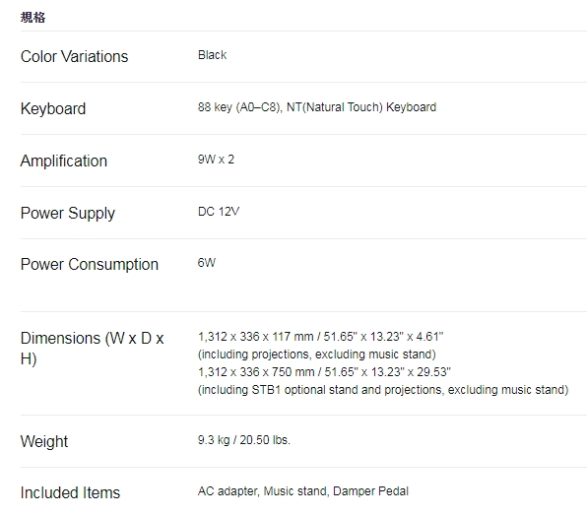Select the Power Consumption label
Screen dimensions: 587x516
point(90,265)
